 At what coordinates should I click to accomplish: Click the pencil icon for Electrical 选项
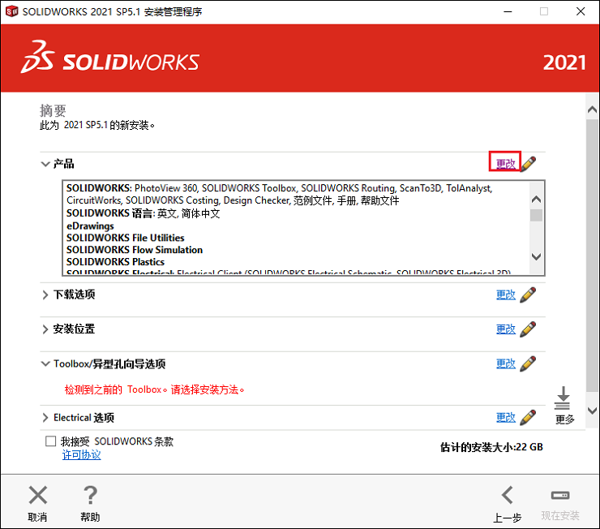click(x=528, y=417)
